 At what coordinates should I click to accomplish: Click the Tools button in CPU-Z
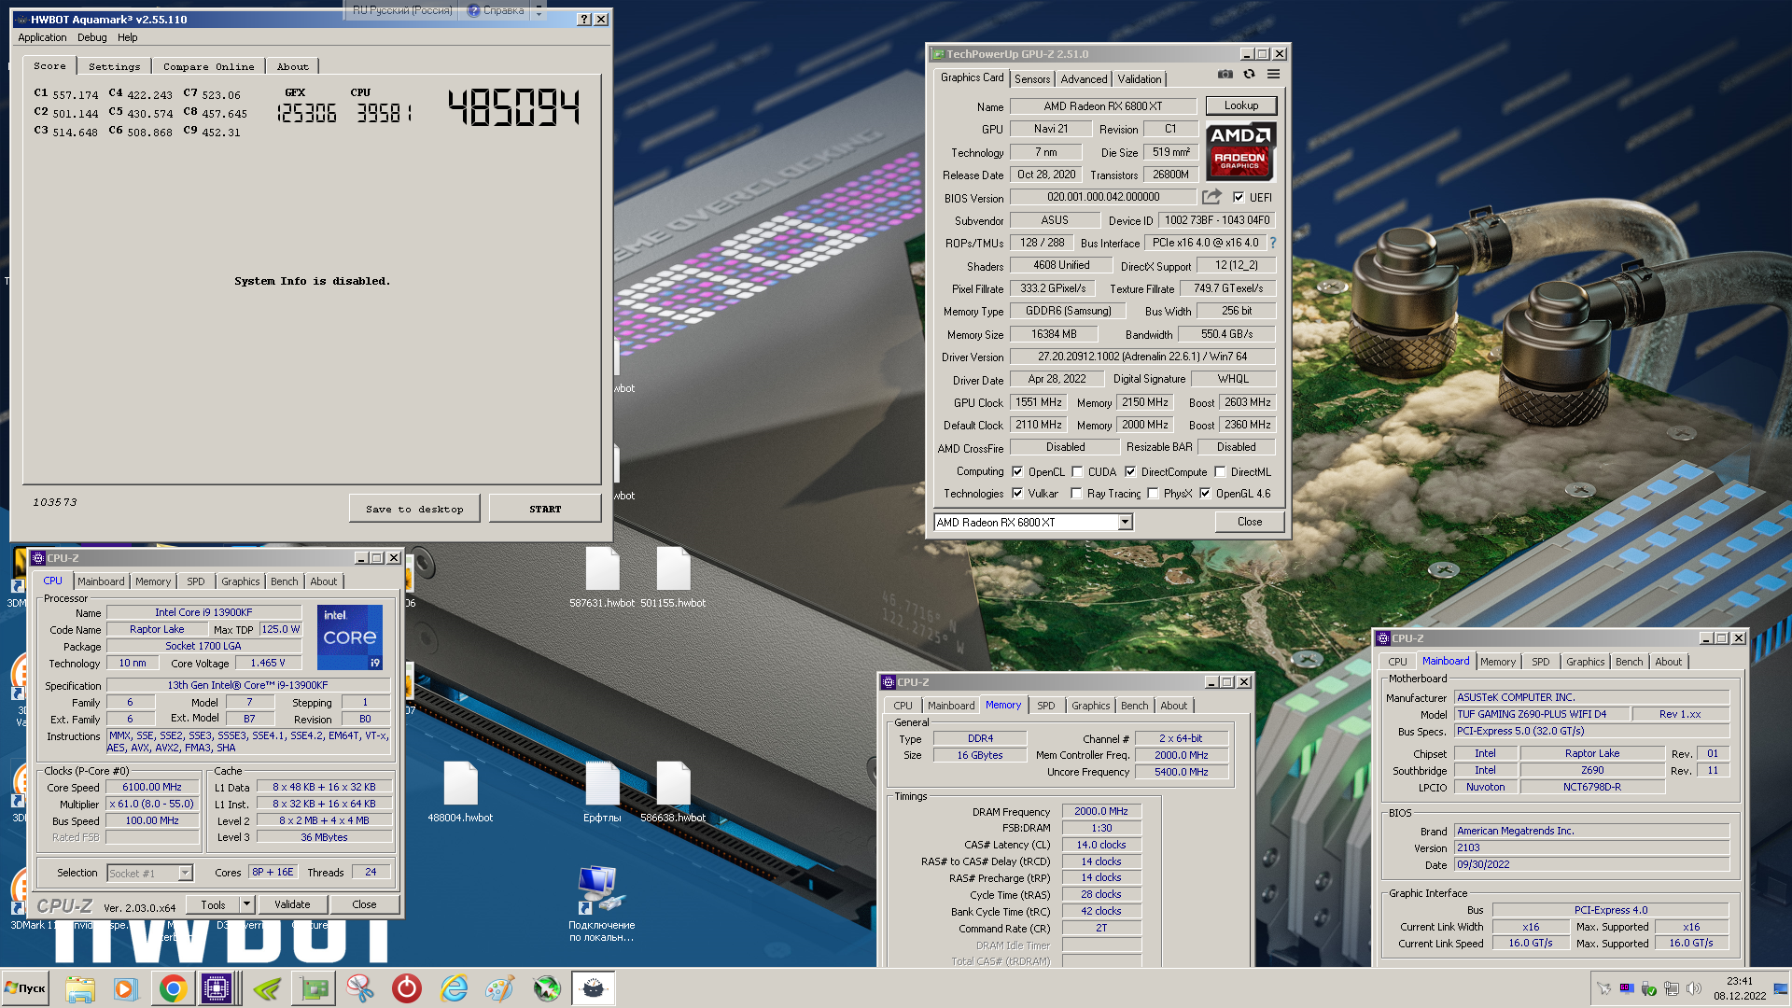click(213, 904)
